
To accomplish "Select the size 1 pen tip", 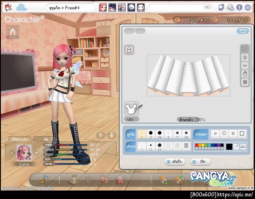I will 142,146.
